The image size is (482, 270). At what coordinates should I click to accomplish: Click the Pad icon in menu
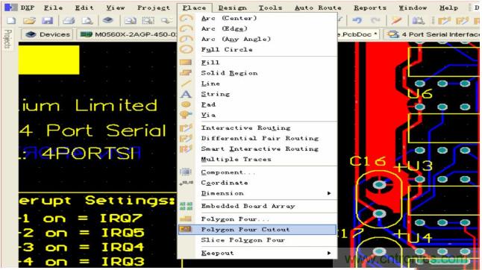(186, 104)
